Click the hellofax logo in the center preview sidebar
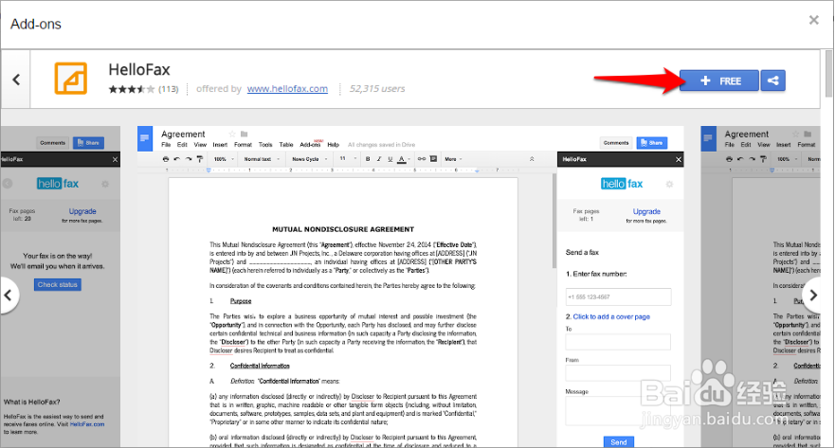 [622, 184]
